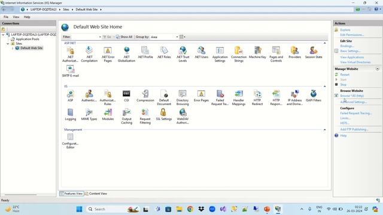Viewport: 383px width, 215px height.
Task: Collapse the IIS group section
Action: 324,86
